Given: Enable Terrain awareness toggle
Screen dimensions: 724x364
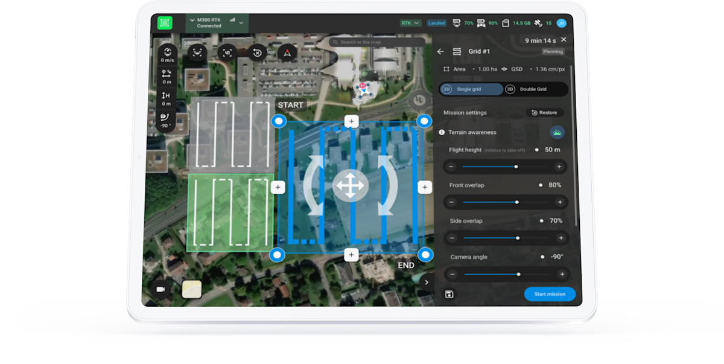Looking at the screenshot, I should (556, 132).
